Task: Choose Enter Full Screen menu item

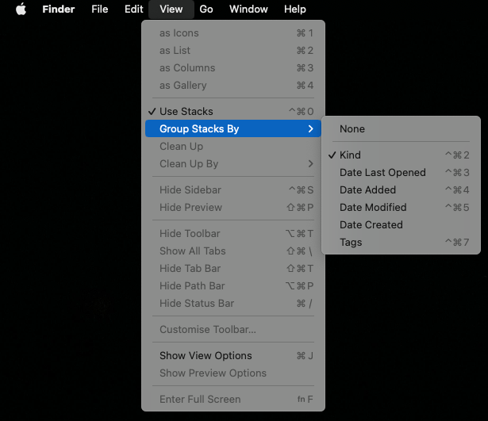Action: (200, 400)
